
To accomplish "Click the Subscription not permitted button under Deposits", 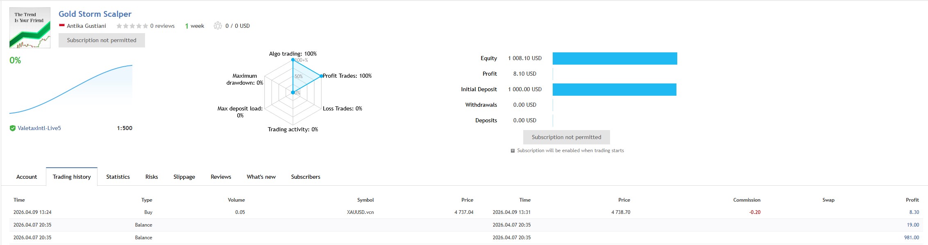I will pyautogui.click(x=566, y=137).
